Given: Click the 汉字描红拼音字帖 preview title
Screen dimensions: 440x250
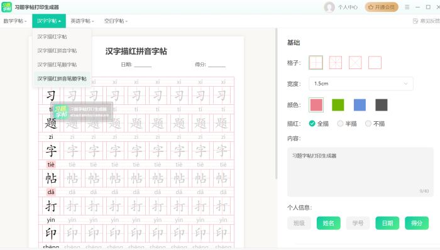Looking at the screenshot, I should click(x=136, y=52).
